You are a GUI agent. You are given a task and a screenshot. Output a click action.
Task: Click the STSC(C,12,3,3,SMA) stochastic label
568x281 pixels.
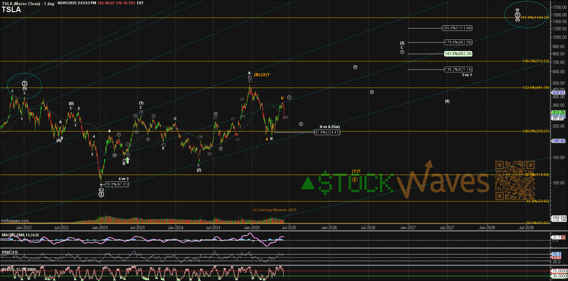pyautogui.click(x=19, y=270)
